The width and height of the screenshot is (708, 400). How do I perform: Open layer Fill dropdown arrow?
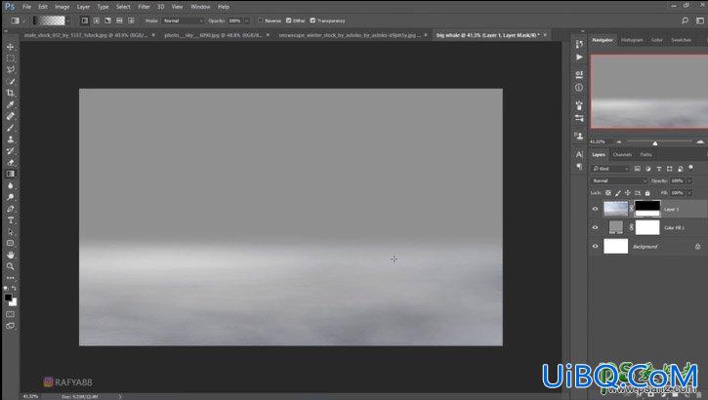[689, 193]
